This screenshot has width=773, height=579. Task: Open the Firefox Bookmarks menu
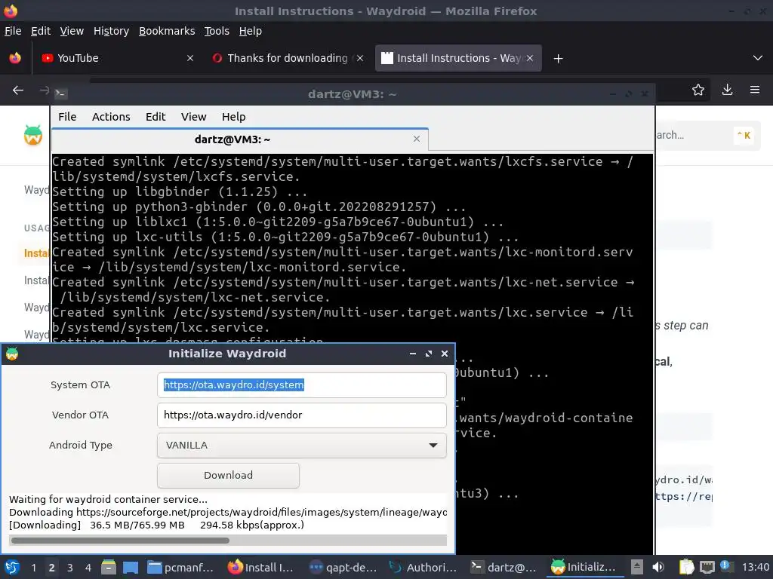point(167,31)
